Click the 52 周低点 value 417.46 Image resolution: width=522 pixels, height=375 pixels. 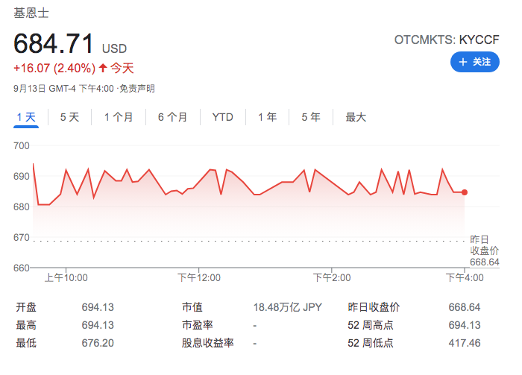point(465,343)
